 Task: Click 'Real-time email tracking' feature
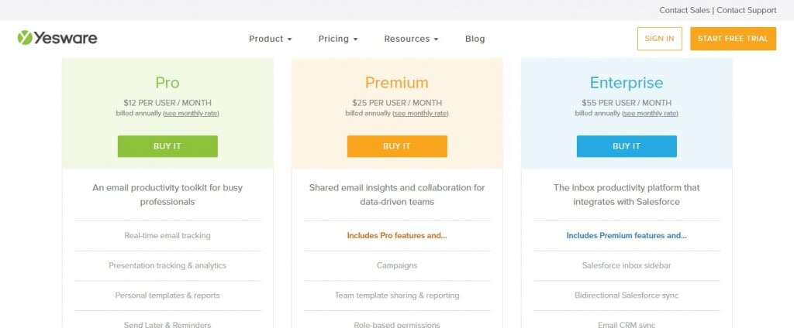click(x=167, y=235)
